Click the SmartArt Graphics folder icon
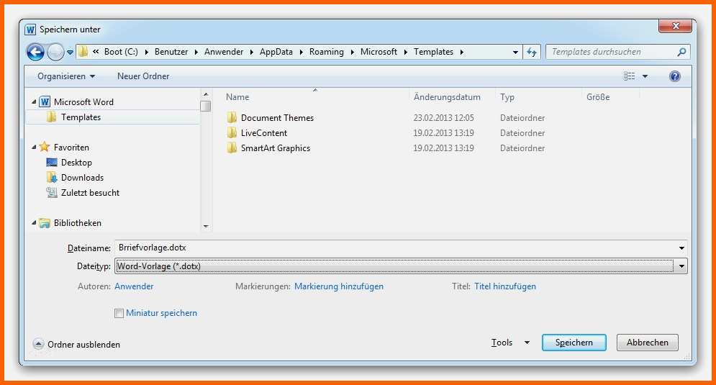The width and height of the screenshot is (716, 385). point(232,148)
